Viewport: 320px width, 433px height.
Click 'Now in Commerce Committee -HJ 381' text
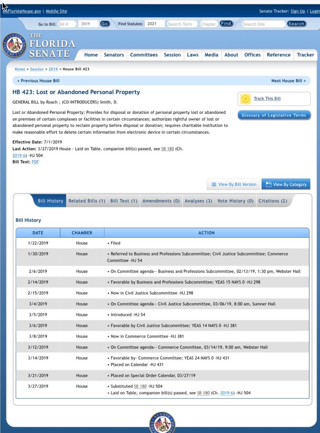[147, 336]
